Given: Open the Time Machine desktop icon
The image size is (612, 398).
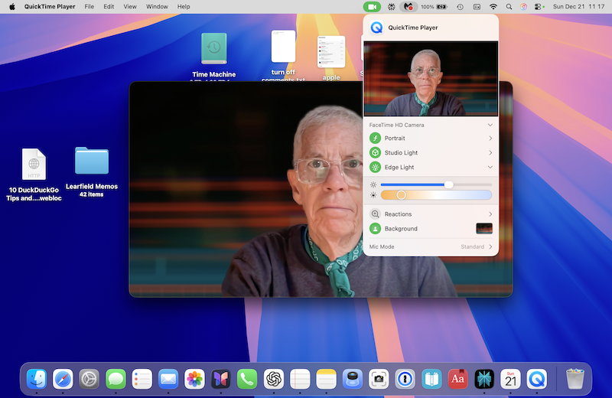Looking at the screenshot, I should click(x=213, y=48).
